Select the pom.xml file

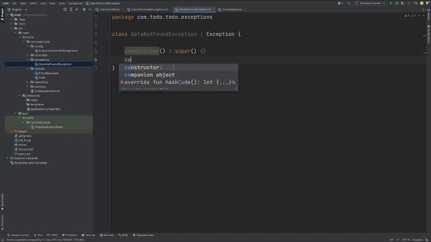click(24, 154)
